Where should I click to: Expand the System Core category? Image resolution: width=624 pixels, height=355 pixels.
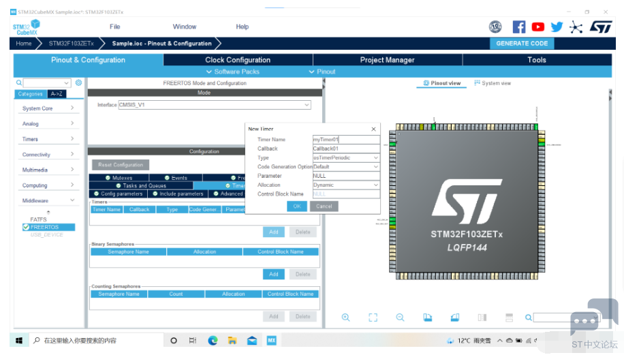(x=48, y=108)
